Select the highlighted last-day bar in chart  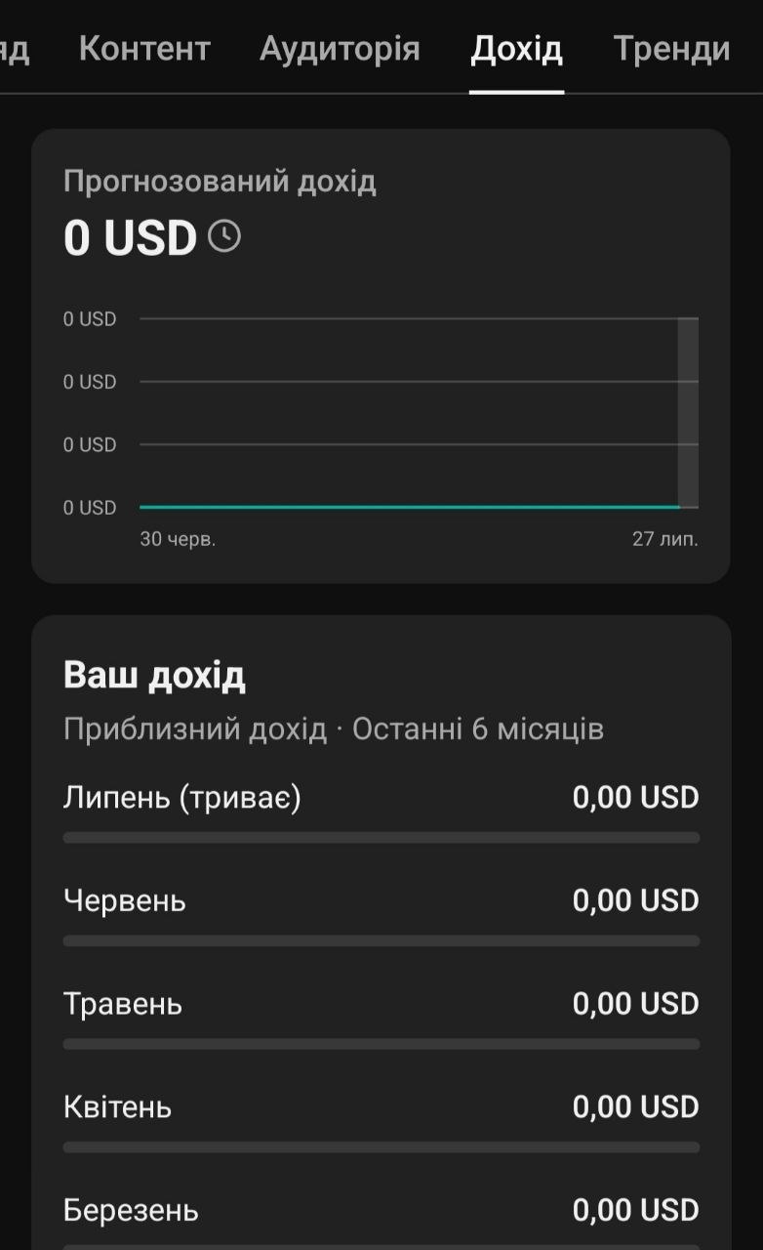pyautogui.click(x=688, y=413)
